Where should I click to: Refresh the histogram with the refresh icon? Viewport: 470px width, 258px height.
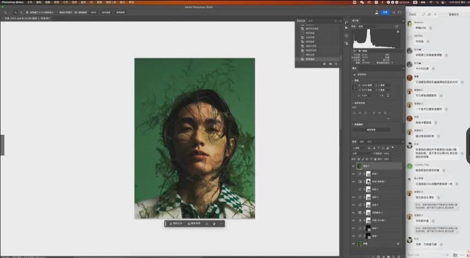coord(397,26)
